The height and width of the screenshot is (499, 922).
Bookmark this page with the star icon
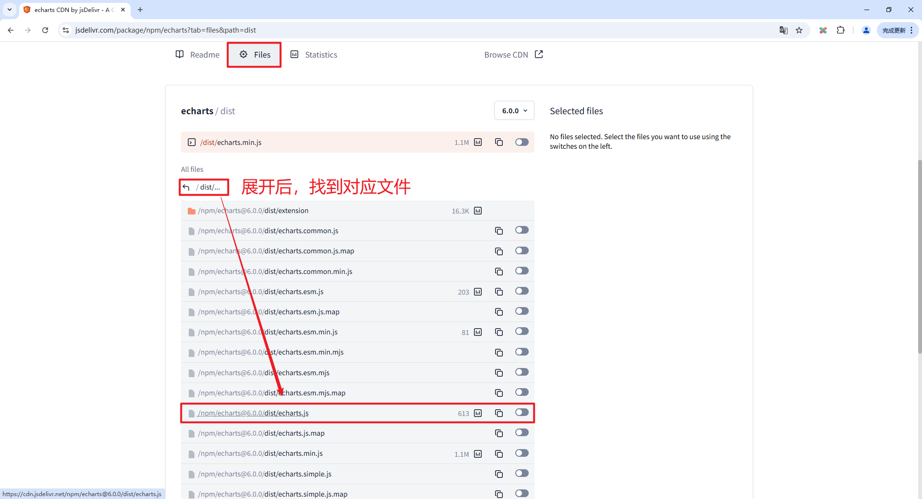(799, 30)
